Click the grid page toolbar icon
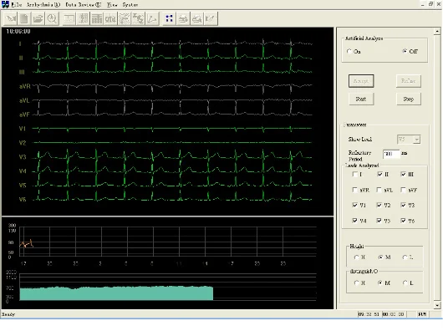 pyautogui.click(x=83, y=18)
